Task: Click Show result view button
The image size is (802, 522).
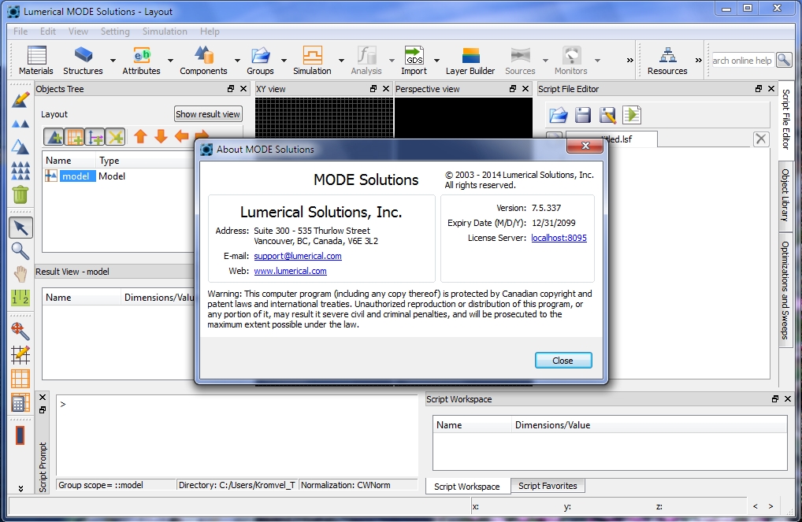Action: [208, 114]
